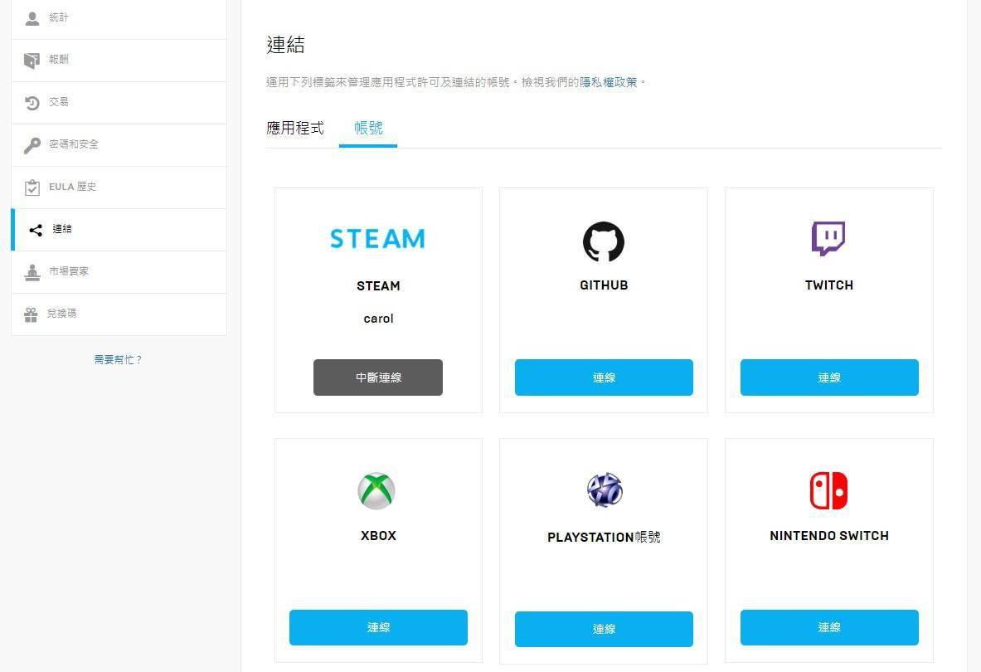
Task: Click the person icon beside 統計
Action: pyautogui.click(x=33, y=17)
